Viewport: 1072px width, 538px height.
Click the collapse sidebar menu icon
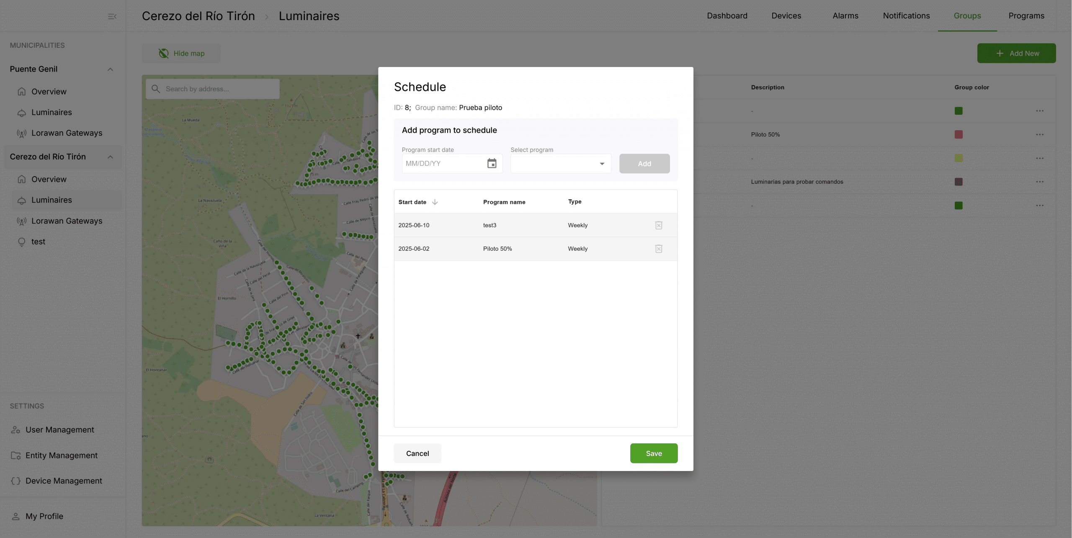pyautogui.click(x=112, y=16)
